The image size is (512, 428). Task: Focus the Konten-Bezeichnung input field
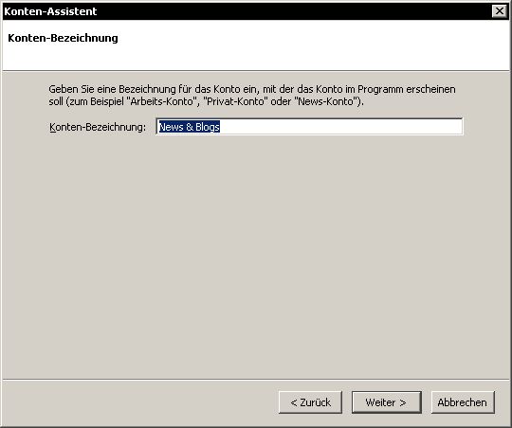[309, 127]
